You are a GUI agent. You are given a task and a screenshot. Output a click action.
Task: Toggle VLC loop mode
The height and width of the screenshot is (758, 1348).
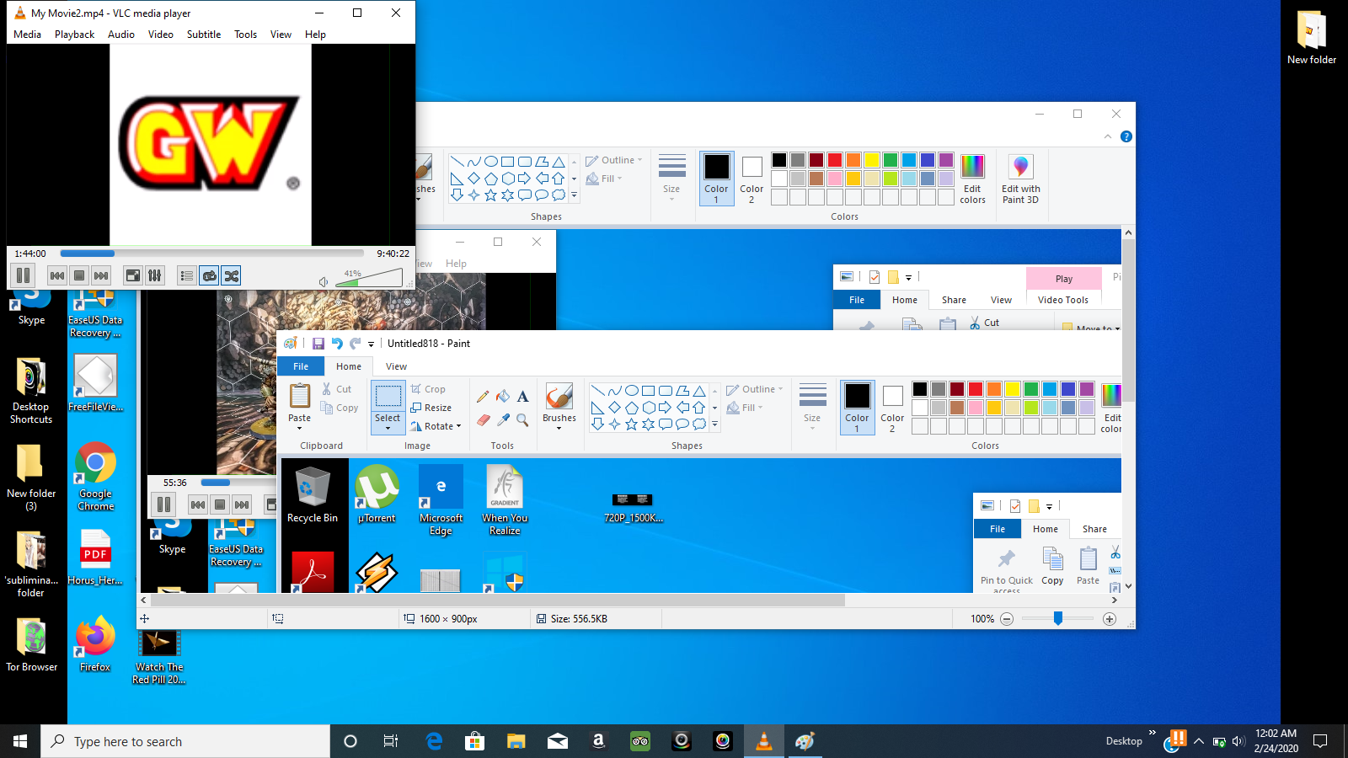(210, 275)
